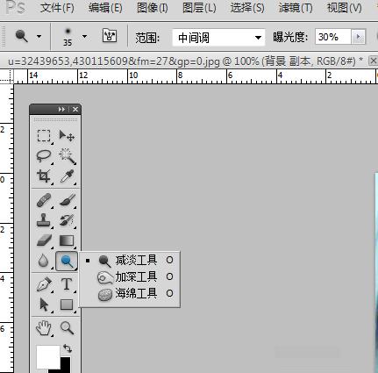
Task: Click the black background color swatch
Action: tap(66, 364)
